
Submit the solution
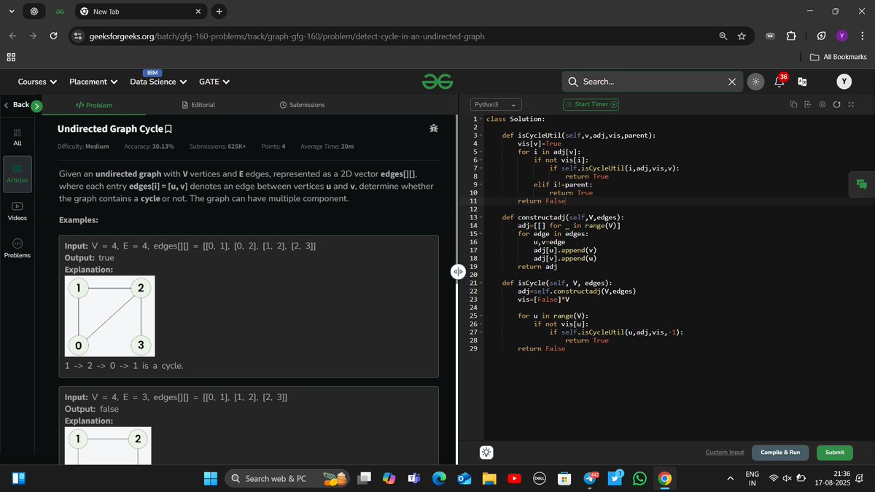(834, 452)
